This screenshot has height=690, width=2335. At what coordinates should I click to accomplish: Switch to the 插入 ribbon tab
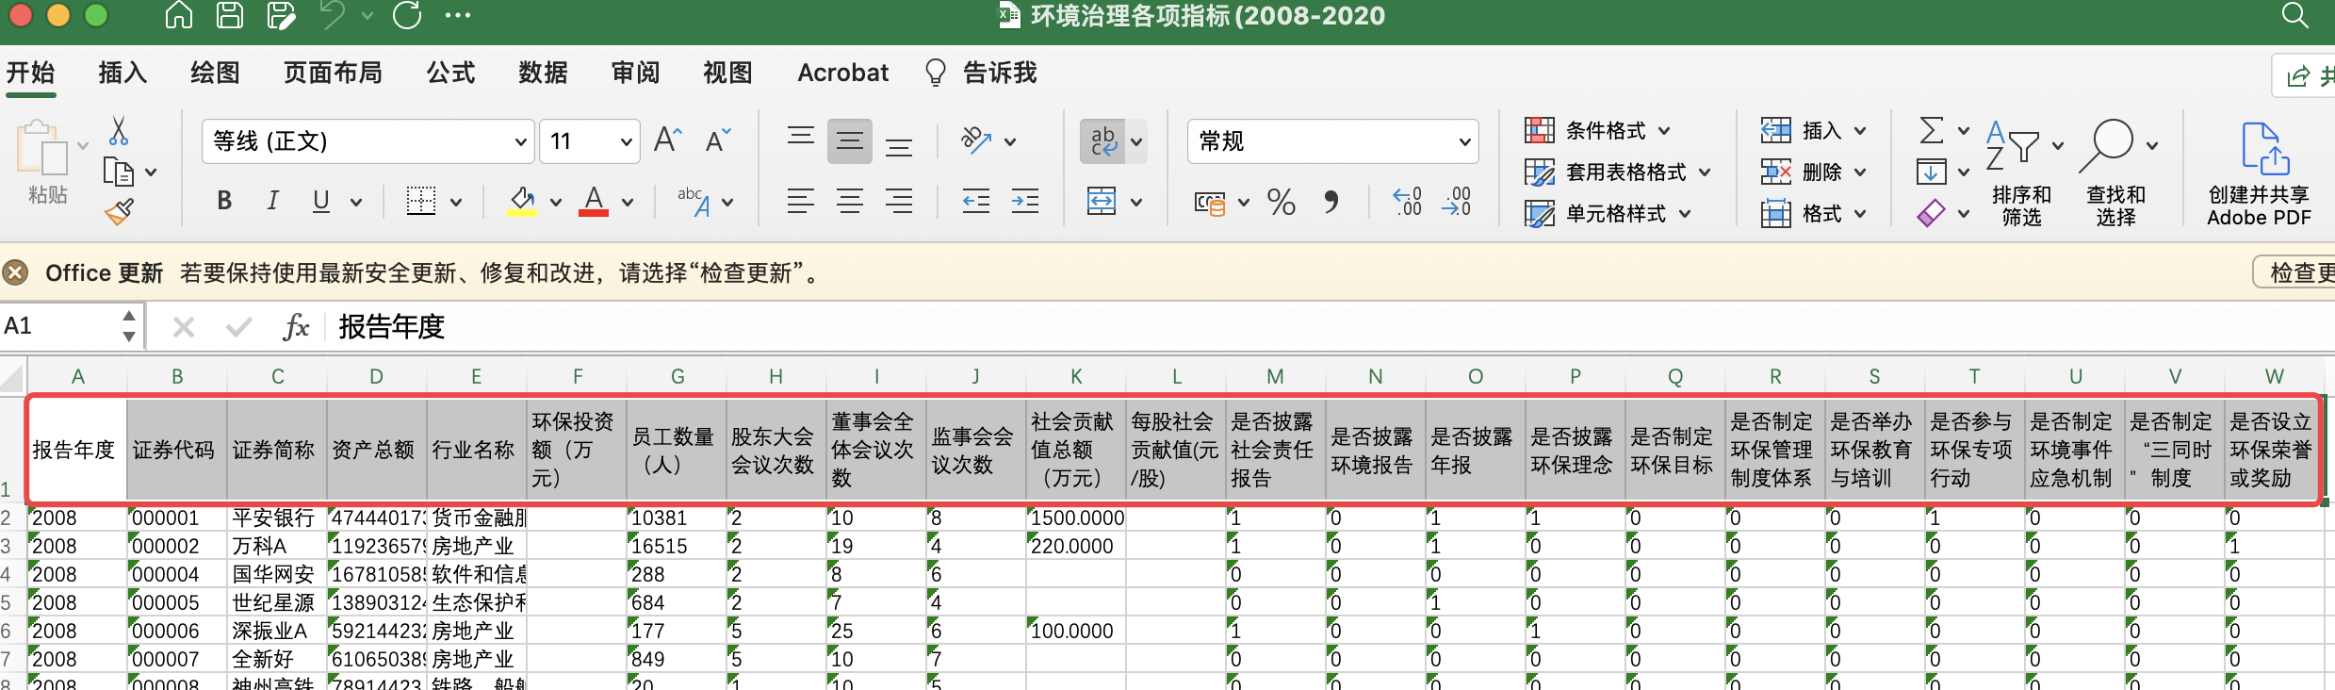pos(122,73)
